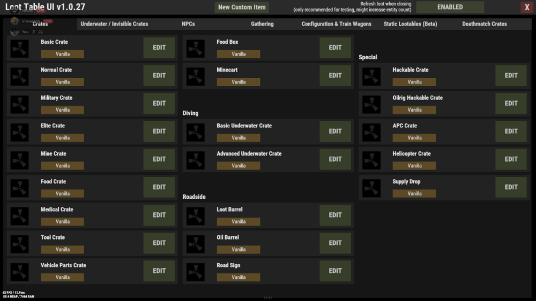This screenshot has width=536, height=301.
Task: Open the Gathering tab
Action: [x=262, y=24]
